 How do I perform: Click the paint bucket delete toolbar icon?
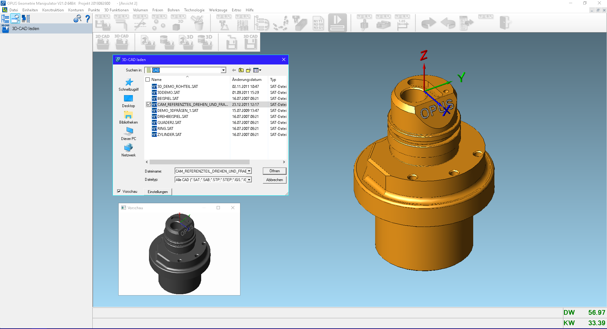pyautogui.click(x=198, y=23)
